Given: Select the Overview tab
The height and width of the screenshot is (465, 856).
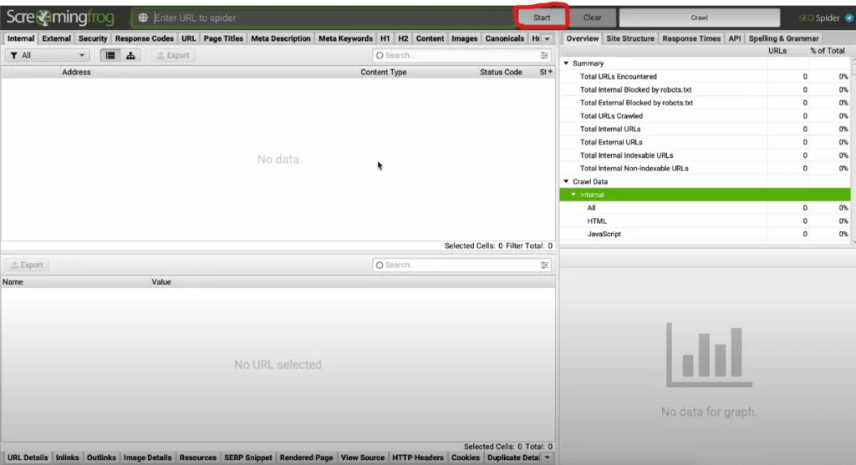Looking at the screenshot, I should pyautogui.click(x=582, y=38).
